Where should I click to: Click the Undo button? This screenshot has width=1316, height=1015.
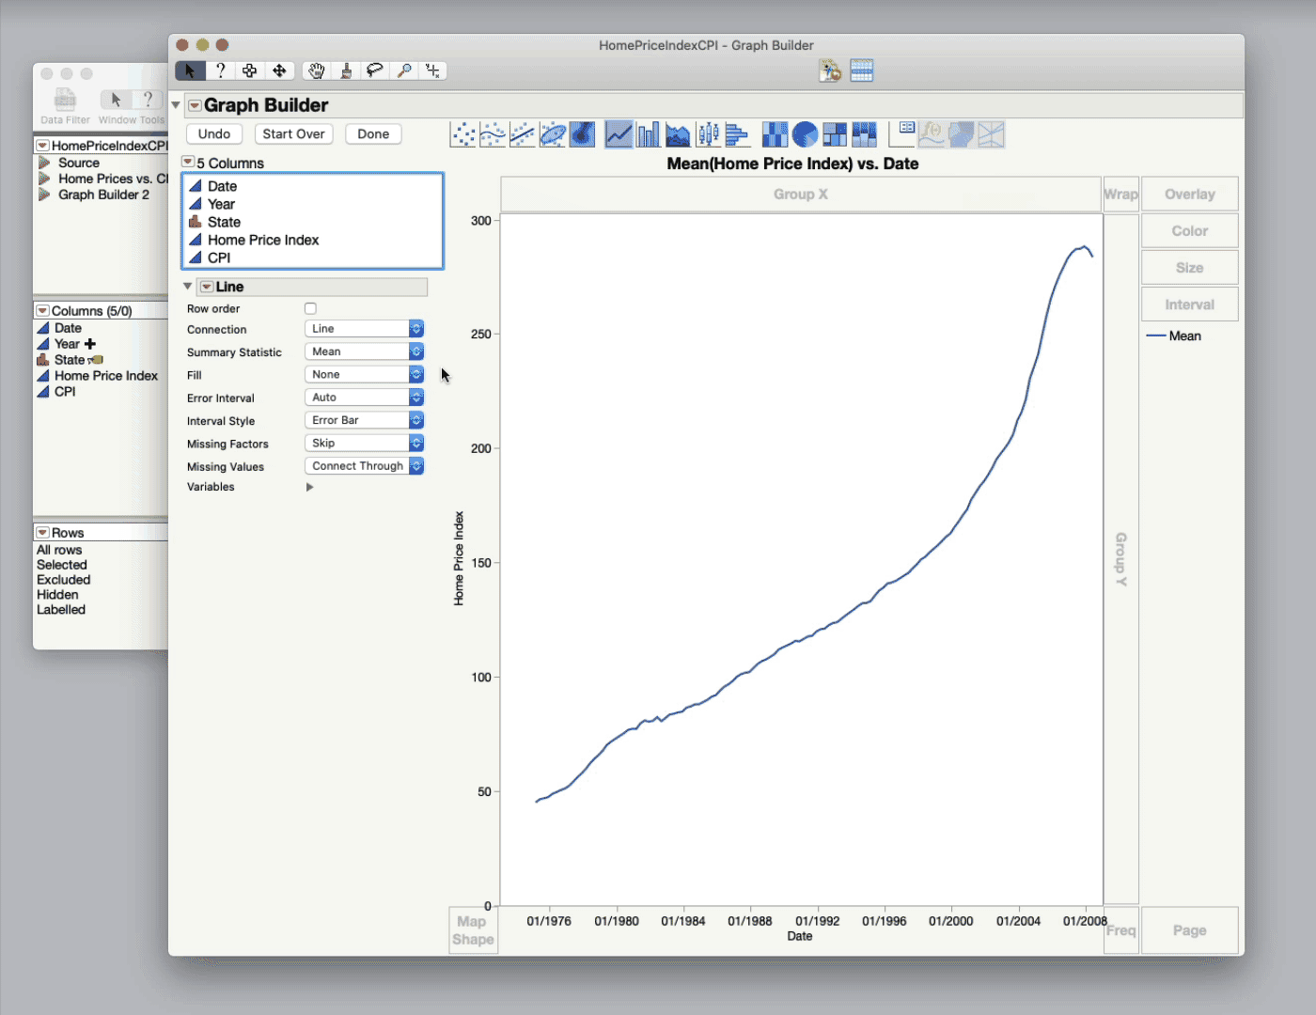point(213,133)
